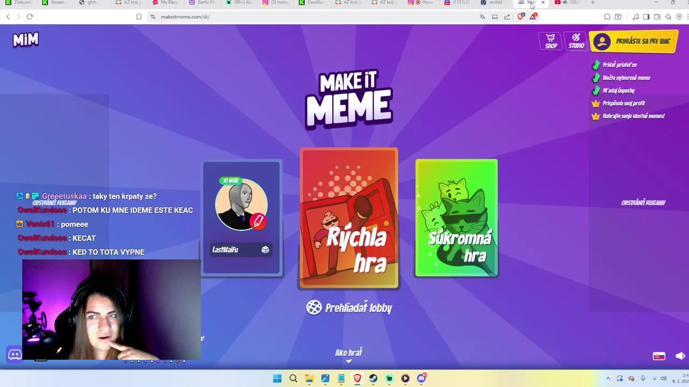Click the translate page icon
The image size is (689, 387).
(482, 17)
